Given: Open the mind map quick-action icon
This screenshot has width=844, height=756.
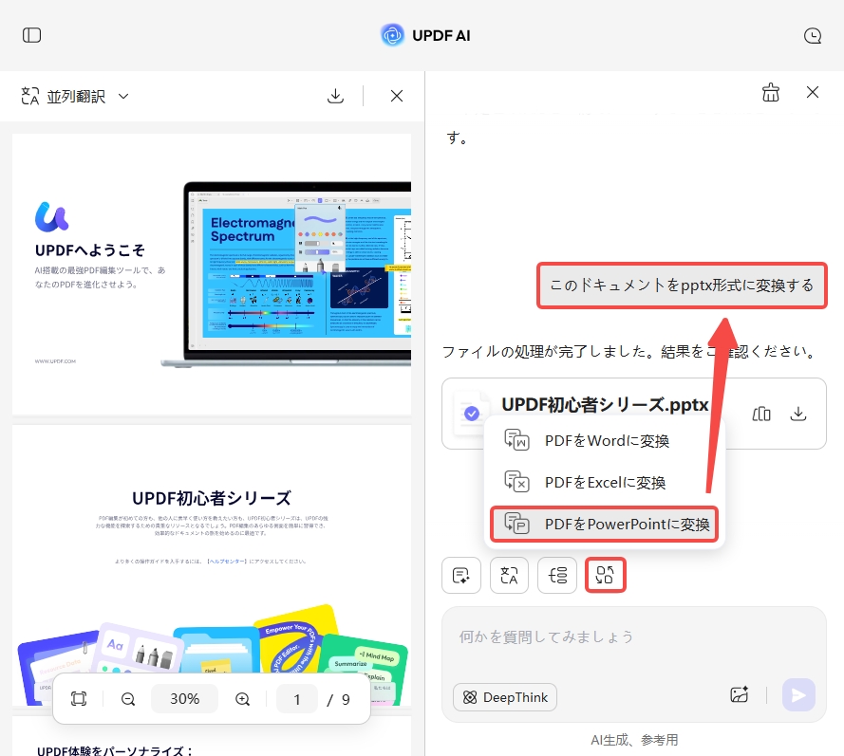Looking at the screenshot, I should coord(556,575).
